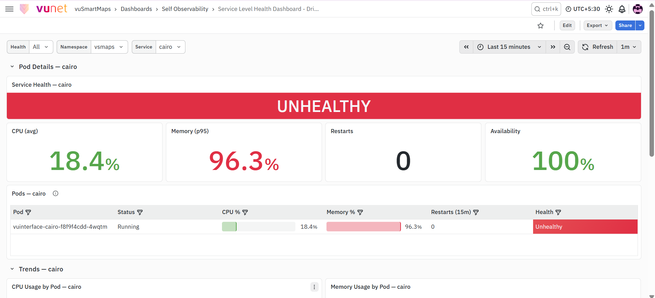This screenshot has height=298, width=655.
Task: Open the hamburger navigation menu
Action: pos(10,9)
